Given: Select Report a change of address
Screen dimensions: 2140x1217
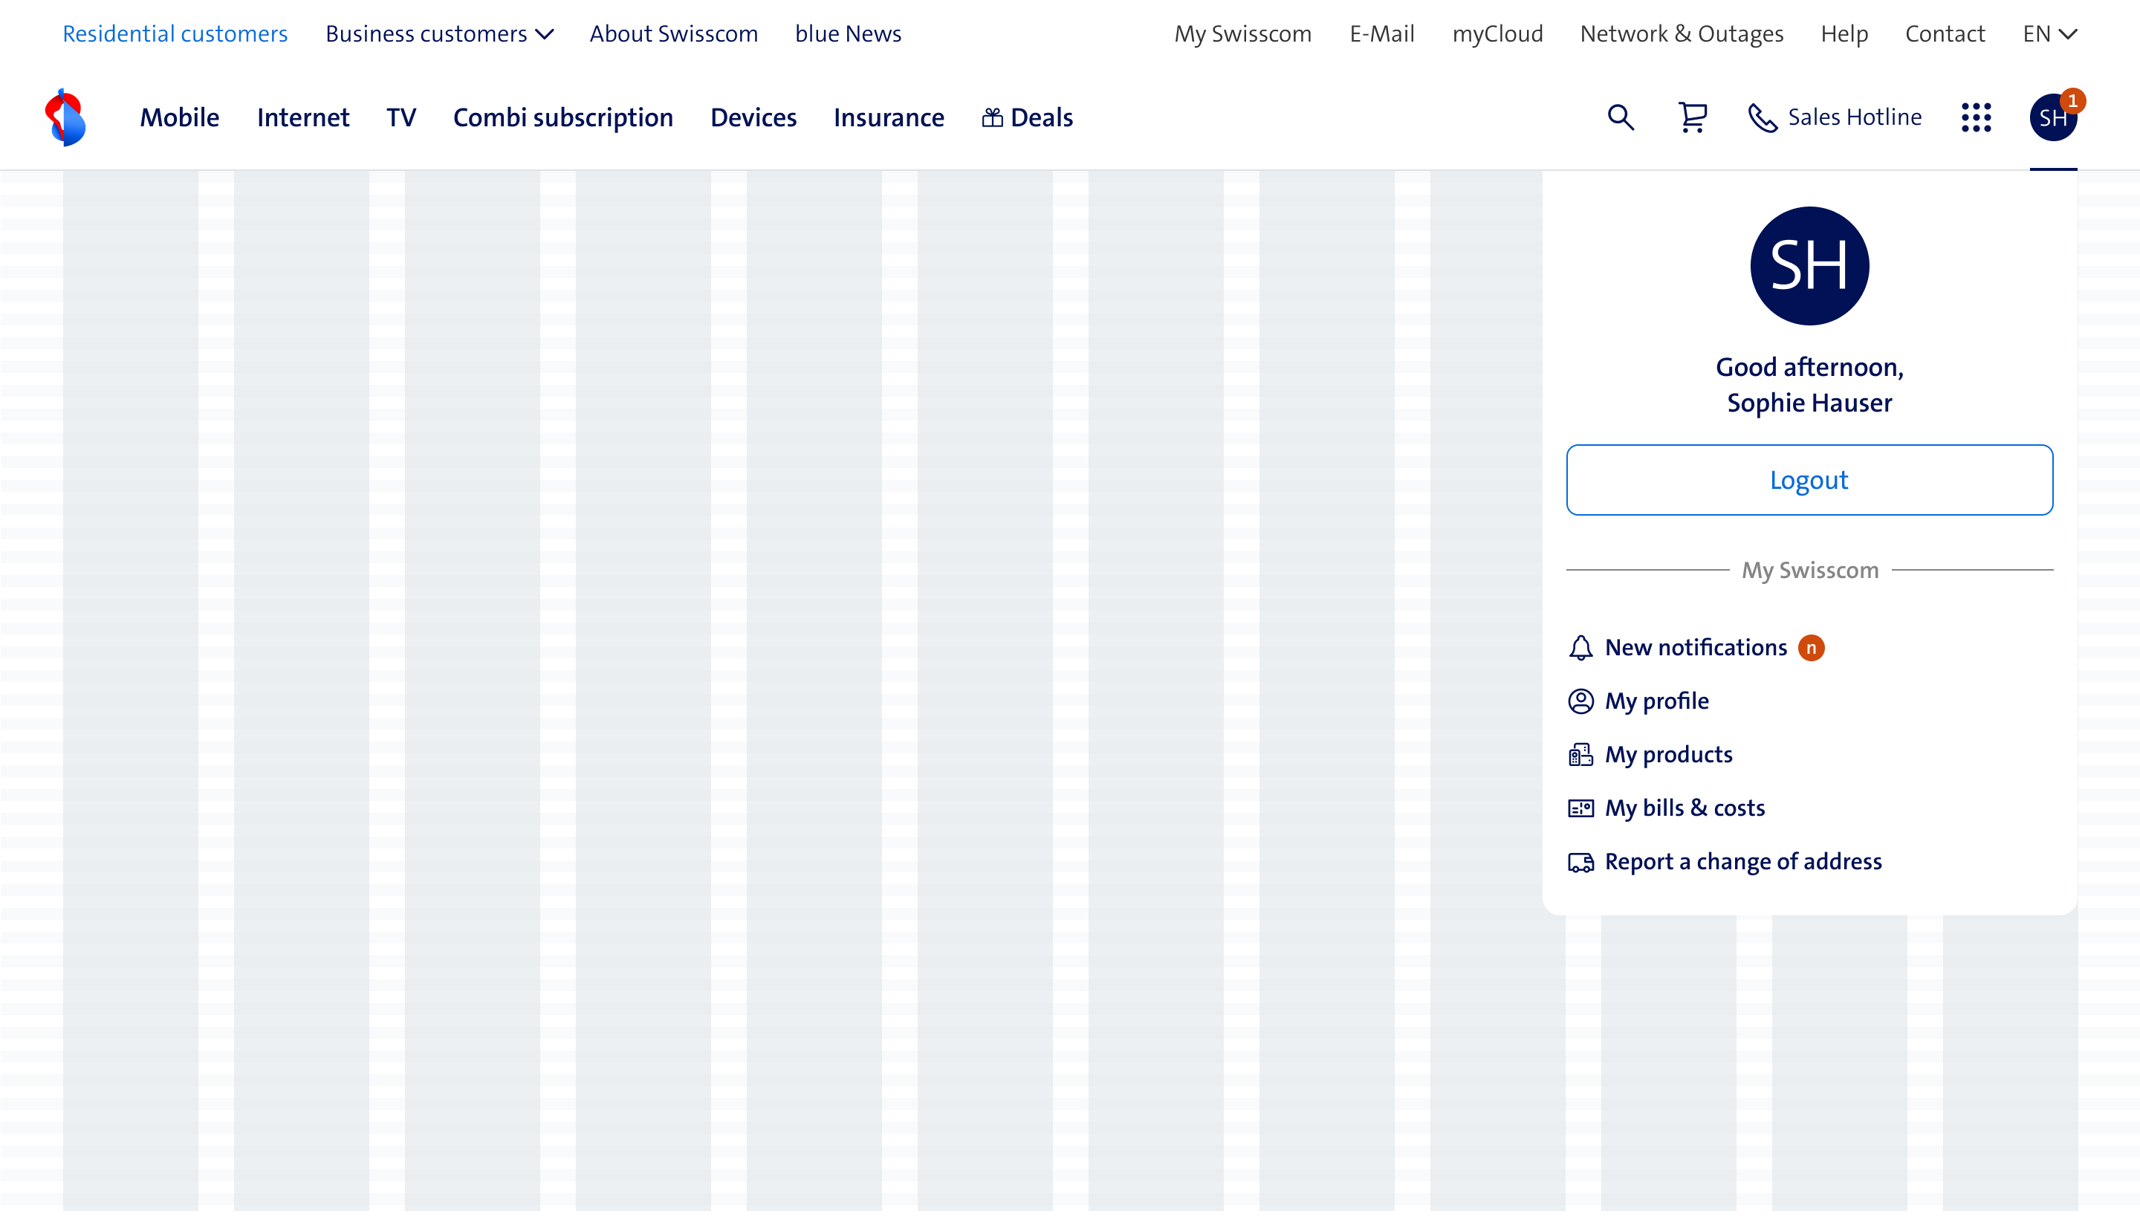Looking at the screenshot, I should point(1743,862).
